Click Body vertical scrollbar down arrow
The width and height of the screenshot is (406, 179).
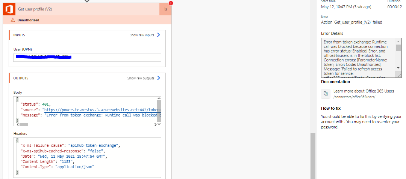(159, 124)
